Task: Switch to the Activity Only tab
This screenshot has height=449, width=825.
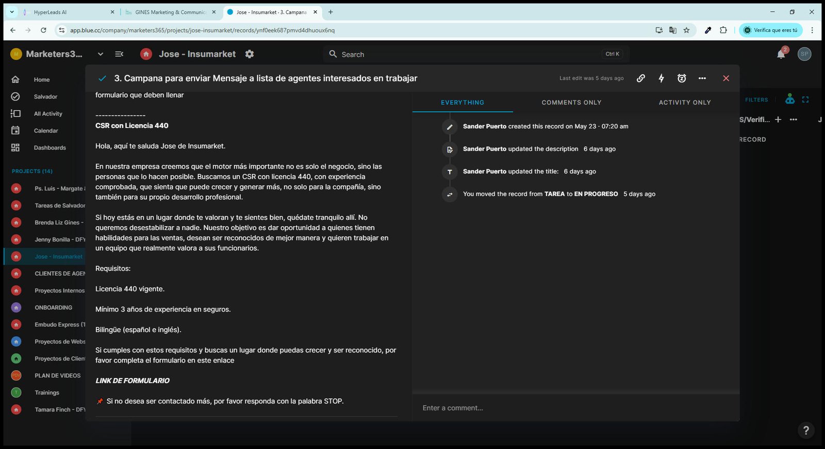Action: [685, 102]
